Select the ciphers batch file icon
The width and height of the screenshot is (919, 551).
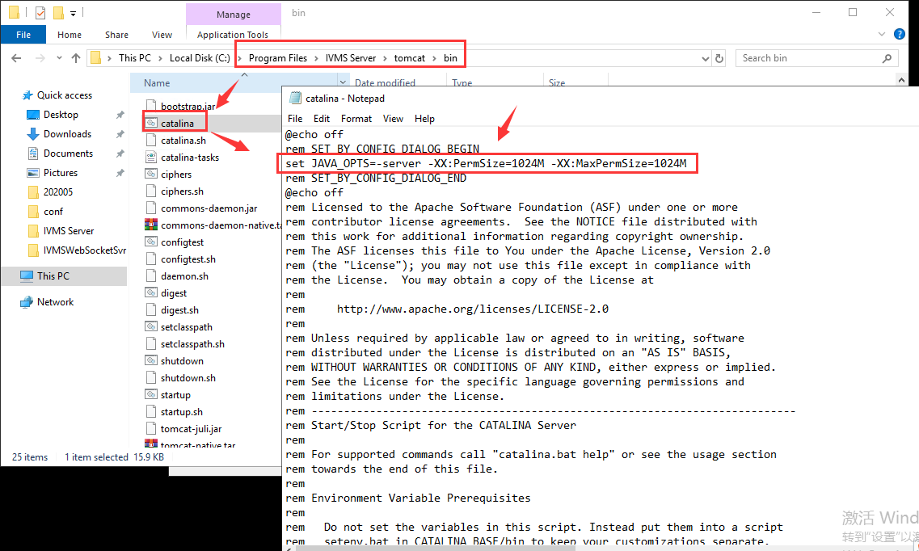tap(151, 174)
